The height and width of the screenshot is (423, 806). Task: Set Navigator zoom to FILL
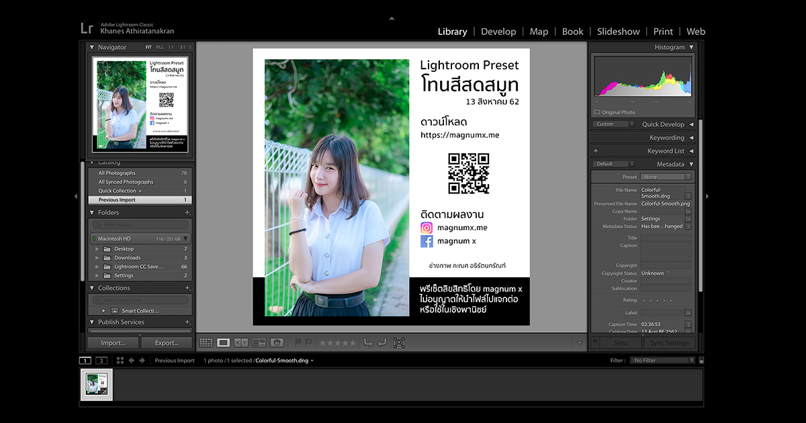[160, 48]
